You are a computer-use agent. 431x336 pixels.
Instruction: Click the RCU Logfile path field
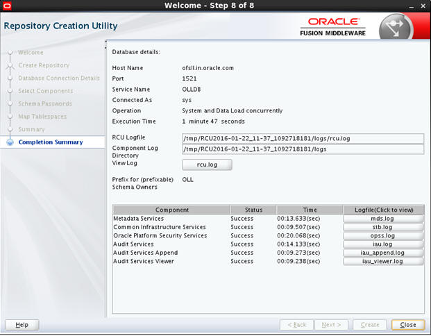303,139
